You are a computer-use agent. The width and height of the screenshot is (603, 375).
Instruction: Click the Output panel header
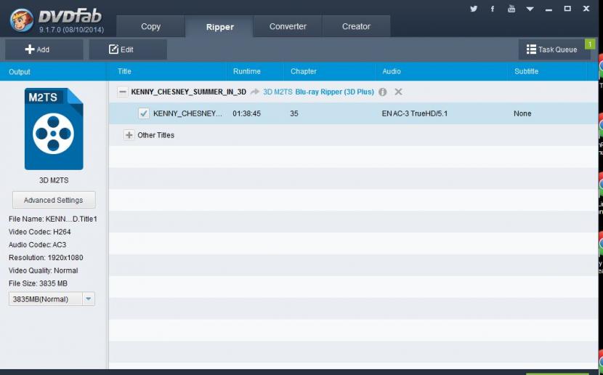pyautogui.click(x=19, y=72)
